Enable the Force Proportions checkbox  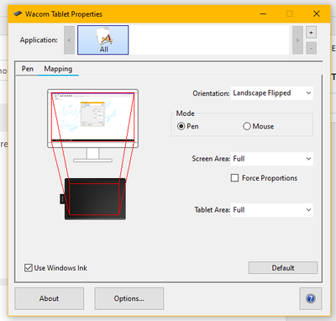coord(234,178)
